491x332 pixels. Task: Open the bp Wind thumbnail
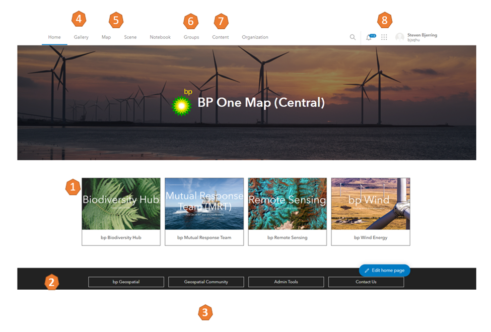click(371, 204)
